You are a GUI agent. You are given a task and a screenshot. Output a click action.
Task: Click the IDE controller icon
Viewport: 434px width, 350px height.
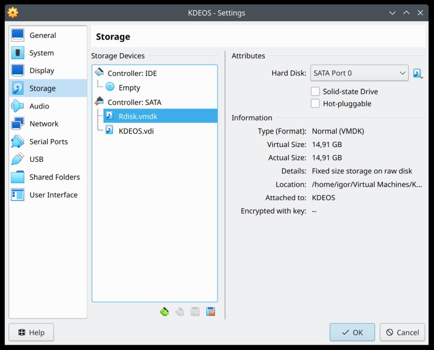point(99,73)
